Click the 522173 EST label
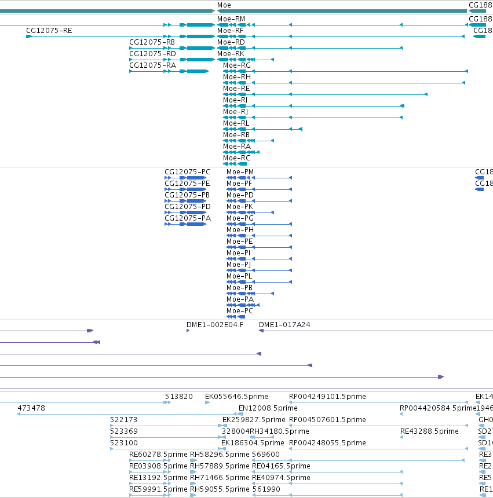 (x=124, y=420)
